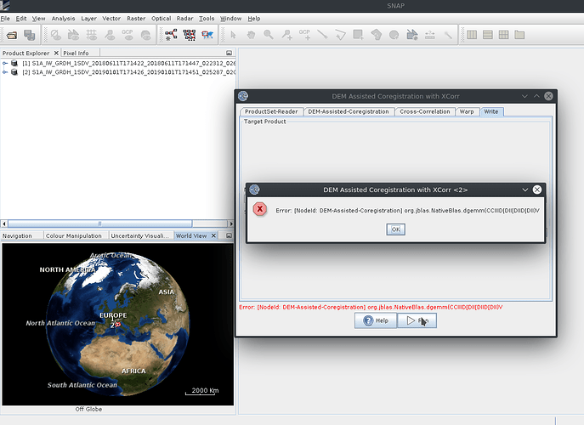Toggle the geometry shapes overlay icon

[x=73, y=35]
